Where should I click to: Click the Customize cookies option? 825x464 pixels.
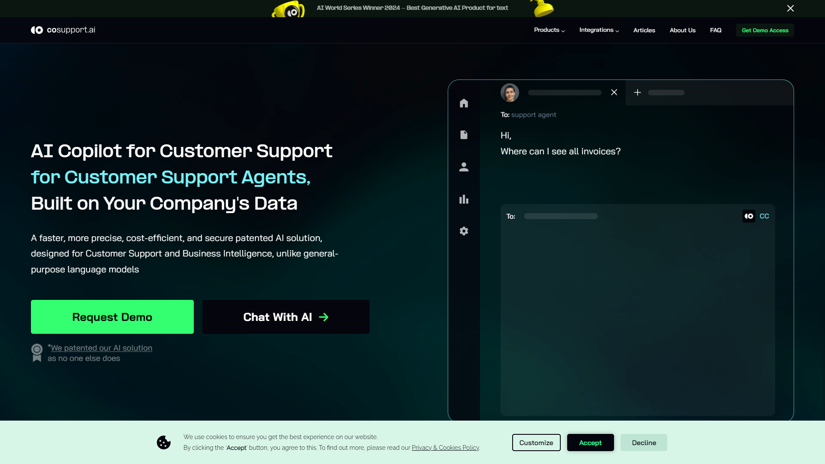[536, 443]
